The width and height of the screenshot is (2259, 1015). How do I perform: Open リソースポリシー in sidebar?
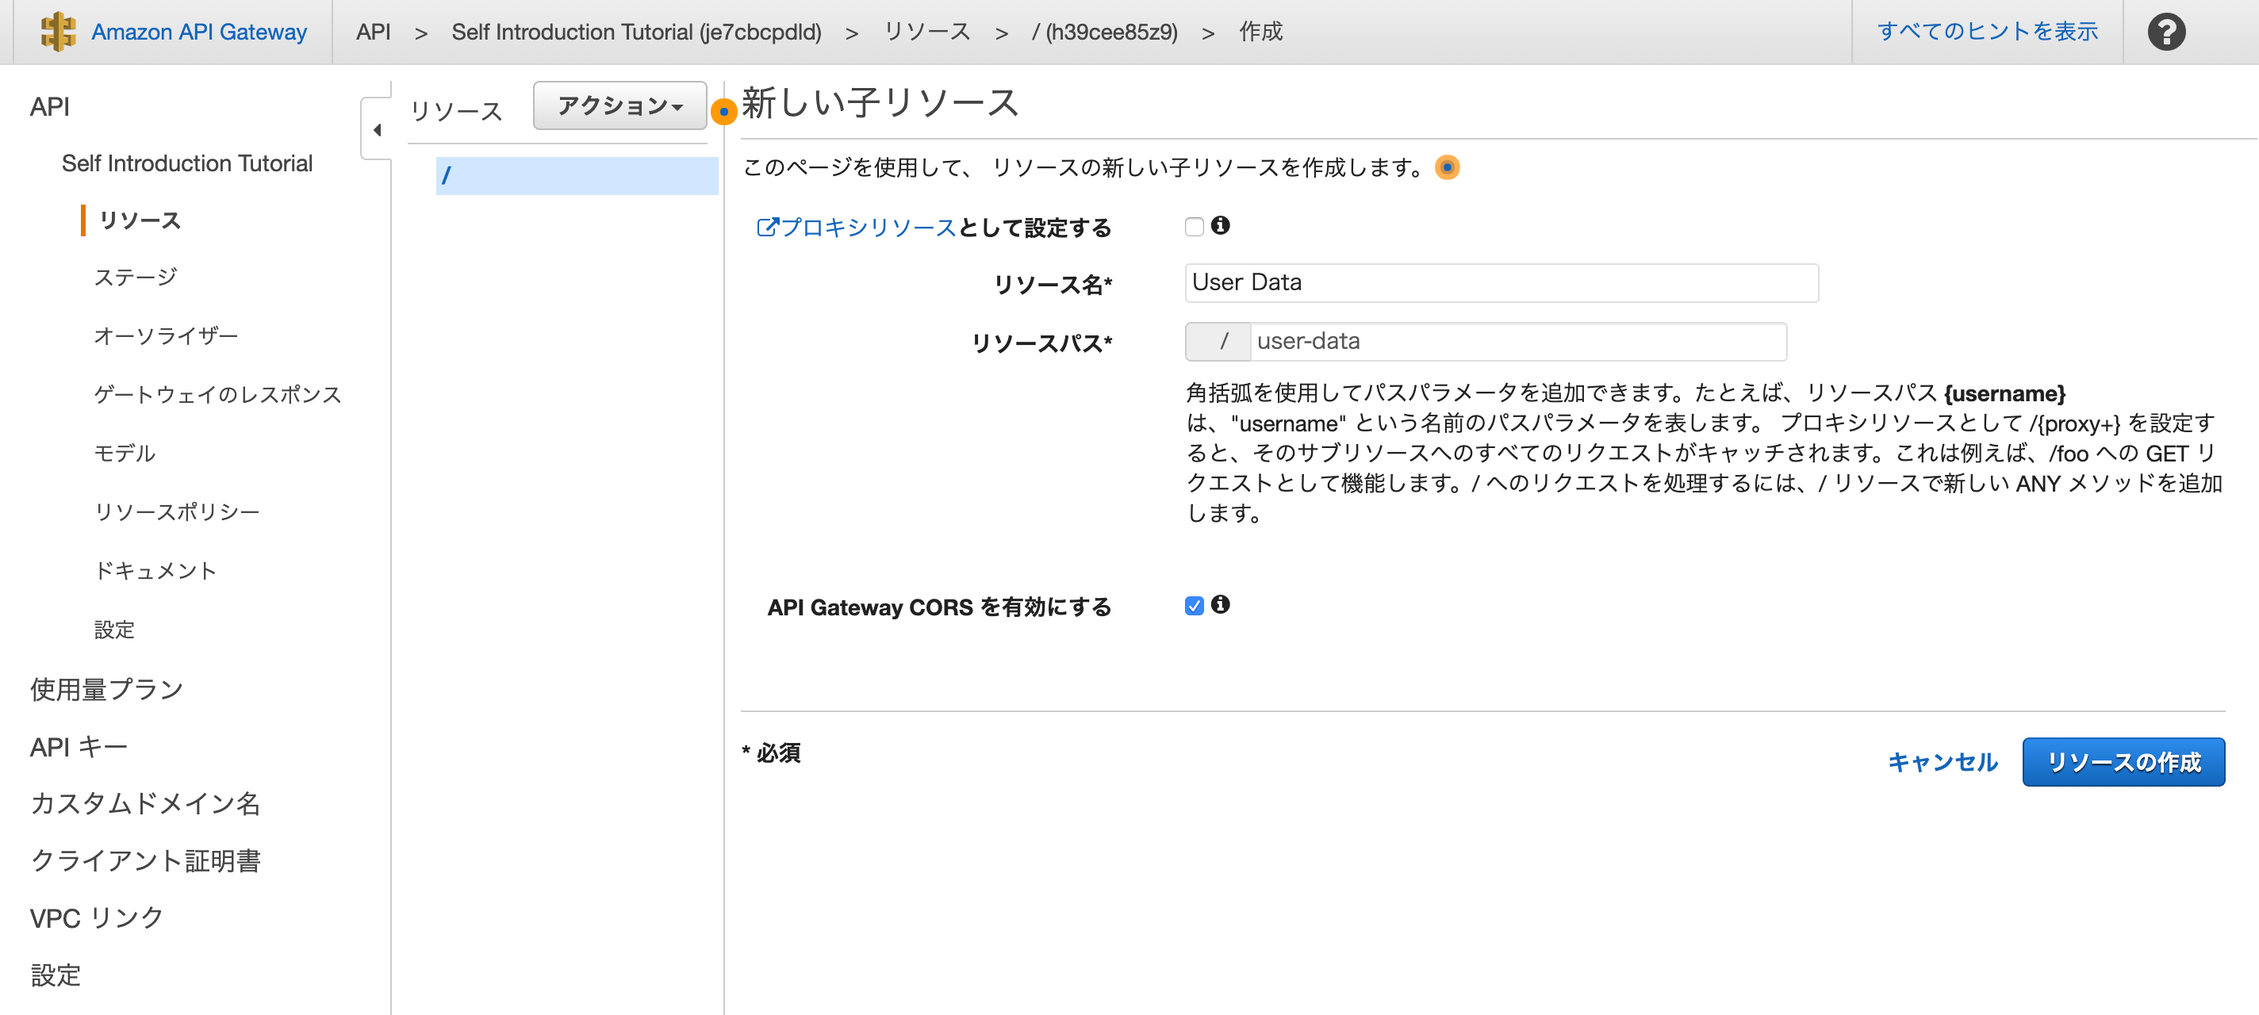click(176, 512)
